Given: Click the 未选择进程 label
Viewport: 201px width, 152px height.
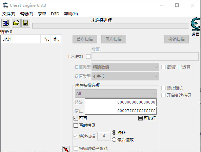Looking at the screenshot, I should [x=102, y=20].
